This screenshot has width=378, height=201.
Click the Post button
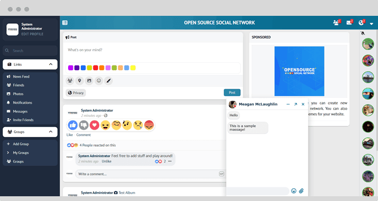(232, 92)
